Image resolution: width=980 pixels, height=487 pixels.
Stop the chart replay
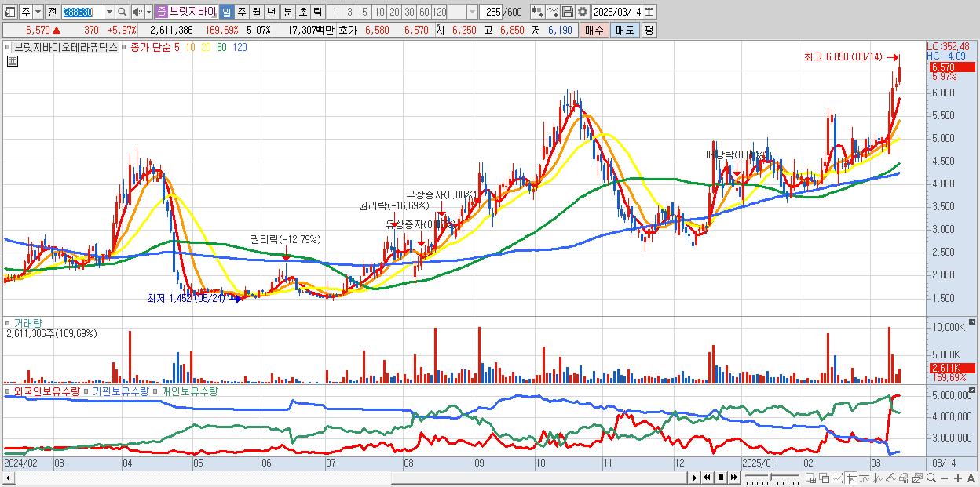(x=721, y=478)
